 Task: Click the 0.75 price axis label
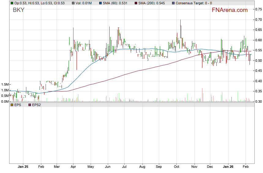(258, 9)
